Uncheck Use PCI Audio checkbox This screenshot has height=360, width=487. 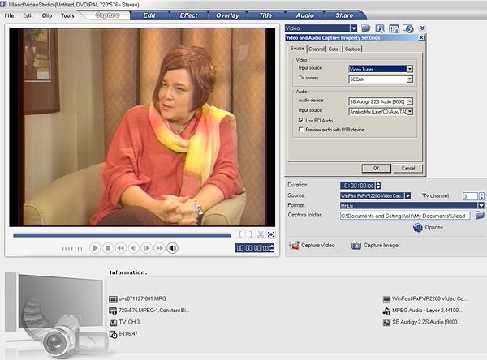pos(301,120)
